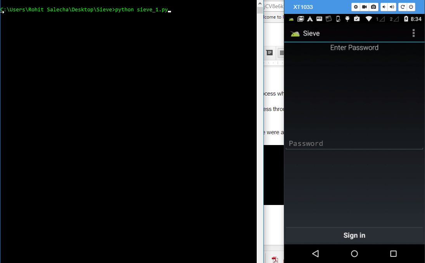The image size is (425, 263).
Task: Click the Wi-Fi signal status icon
Action: pyautogui.click(x=368, y=19)
